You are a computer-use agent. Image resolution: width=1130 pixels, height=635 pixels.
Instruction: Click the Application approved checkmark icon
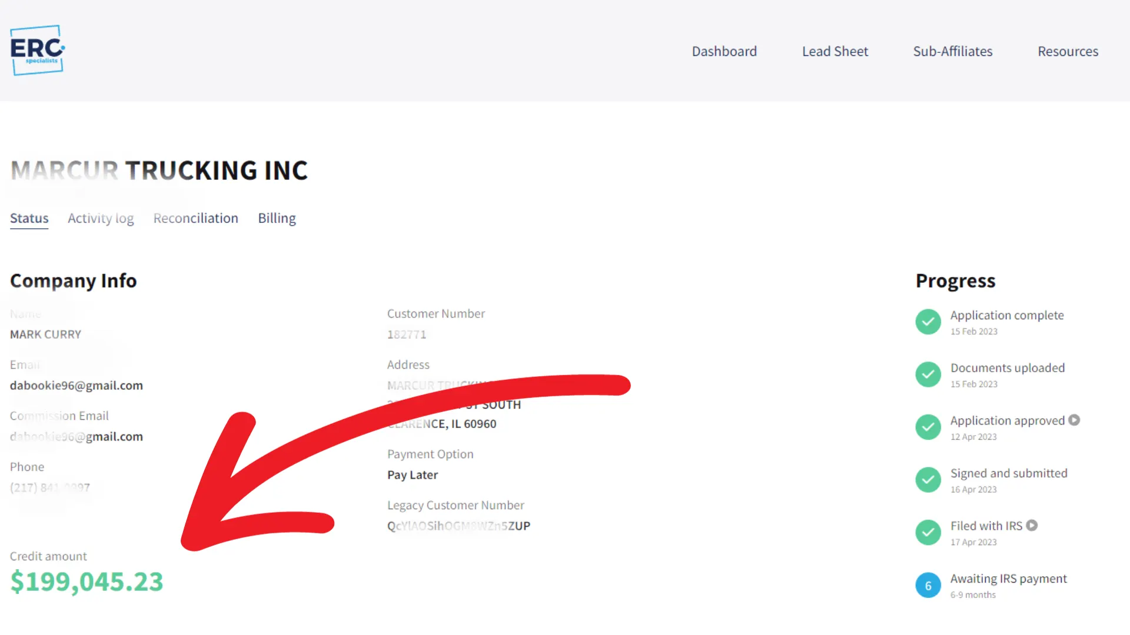(x=928, y=427)
